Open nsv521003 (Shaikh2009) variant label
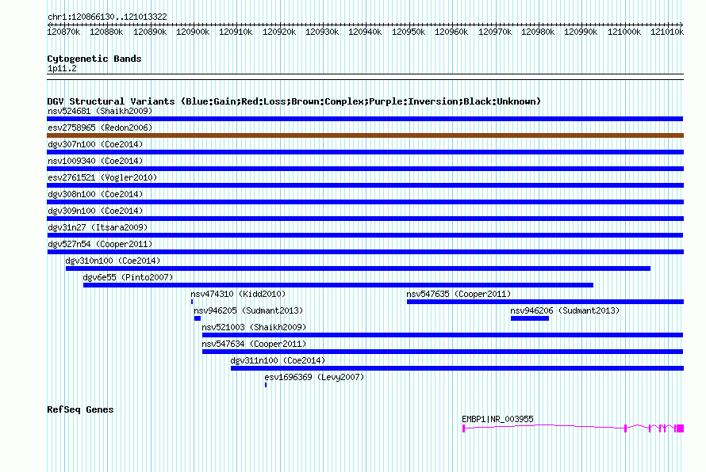 254,327
